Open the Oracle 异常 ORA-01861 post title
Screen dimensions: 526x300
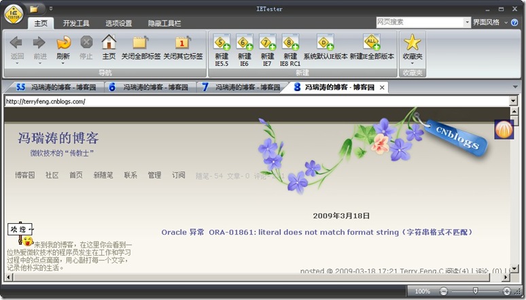pyautogui.click(x=317, y=232)
